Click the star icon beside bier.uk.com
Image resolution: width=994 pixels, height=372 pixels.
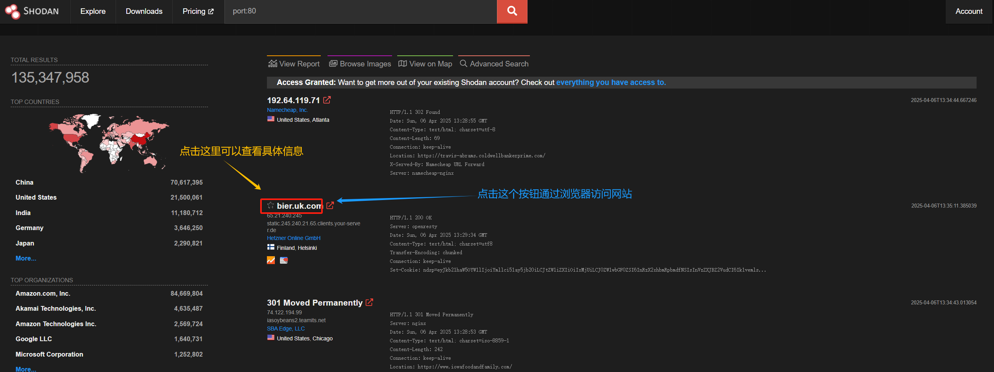point(270,205)
